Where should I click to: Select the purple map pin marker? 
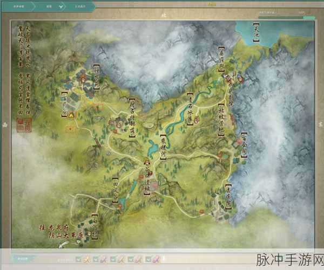[157, 259]
